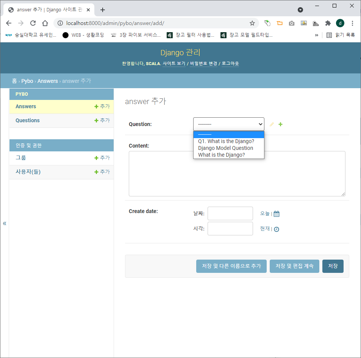Open the clock icon for time
The image size is (361, 358).
click(x=277, y=229)
